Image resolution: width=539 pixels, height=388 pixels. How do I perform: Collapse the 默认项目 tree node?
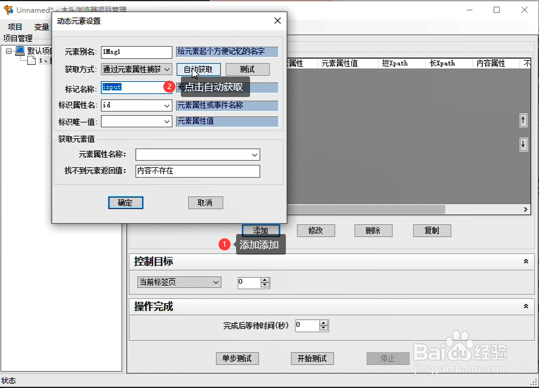tap(8, 51)
